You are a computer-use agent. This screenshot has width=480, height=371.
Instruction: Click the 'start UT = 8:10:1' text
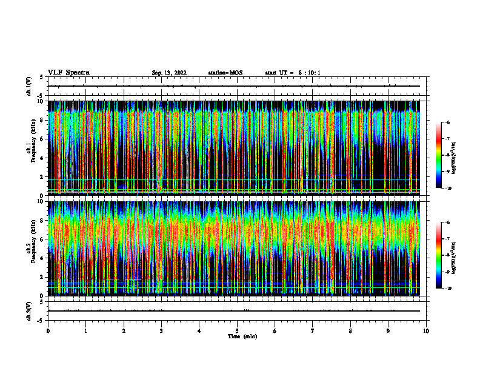click(293, 73)
